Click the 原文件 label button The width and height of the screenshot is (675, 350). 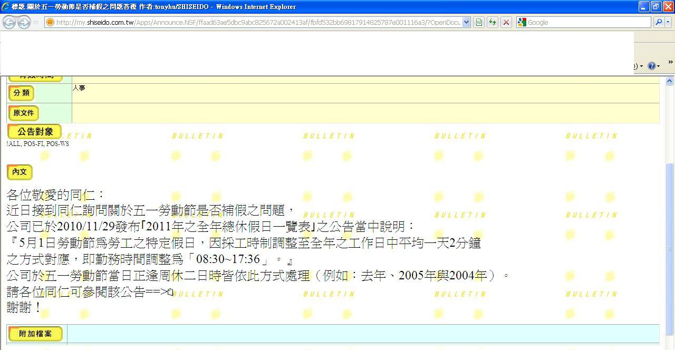24,113
